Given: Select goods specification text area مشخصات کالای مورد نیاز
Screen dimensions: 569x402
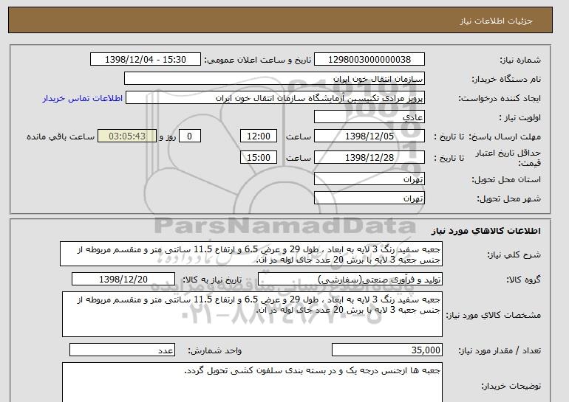Looking at the screenshot, I should click(x=252, y=314).
